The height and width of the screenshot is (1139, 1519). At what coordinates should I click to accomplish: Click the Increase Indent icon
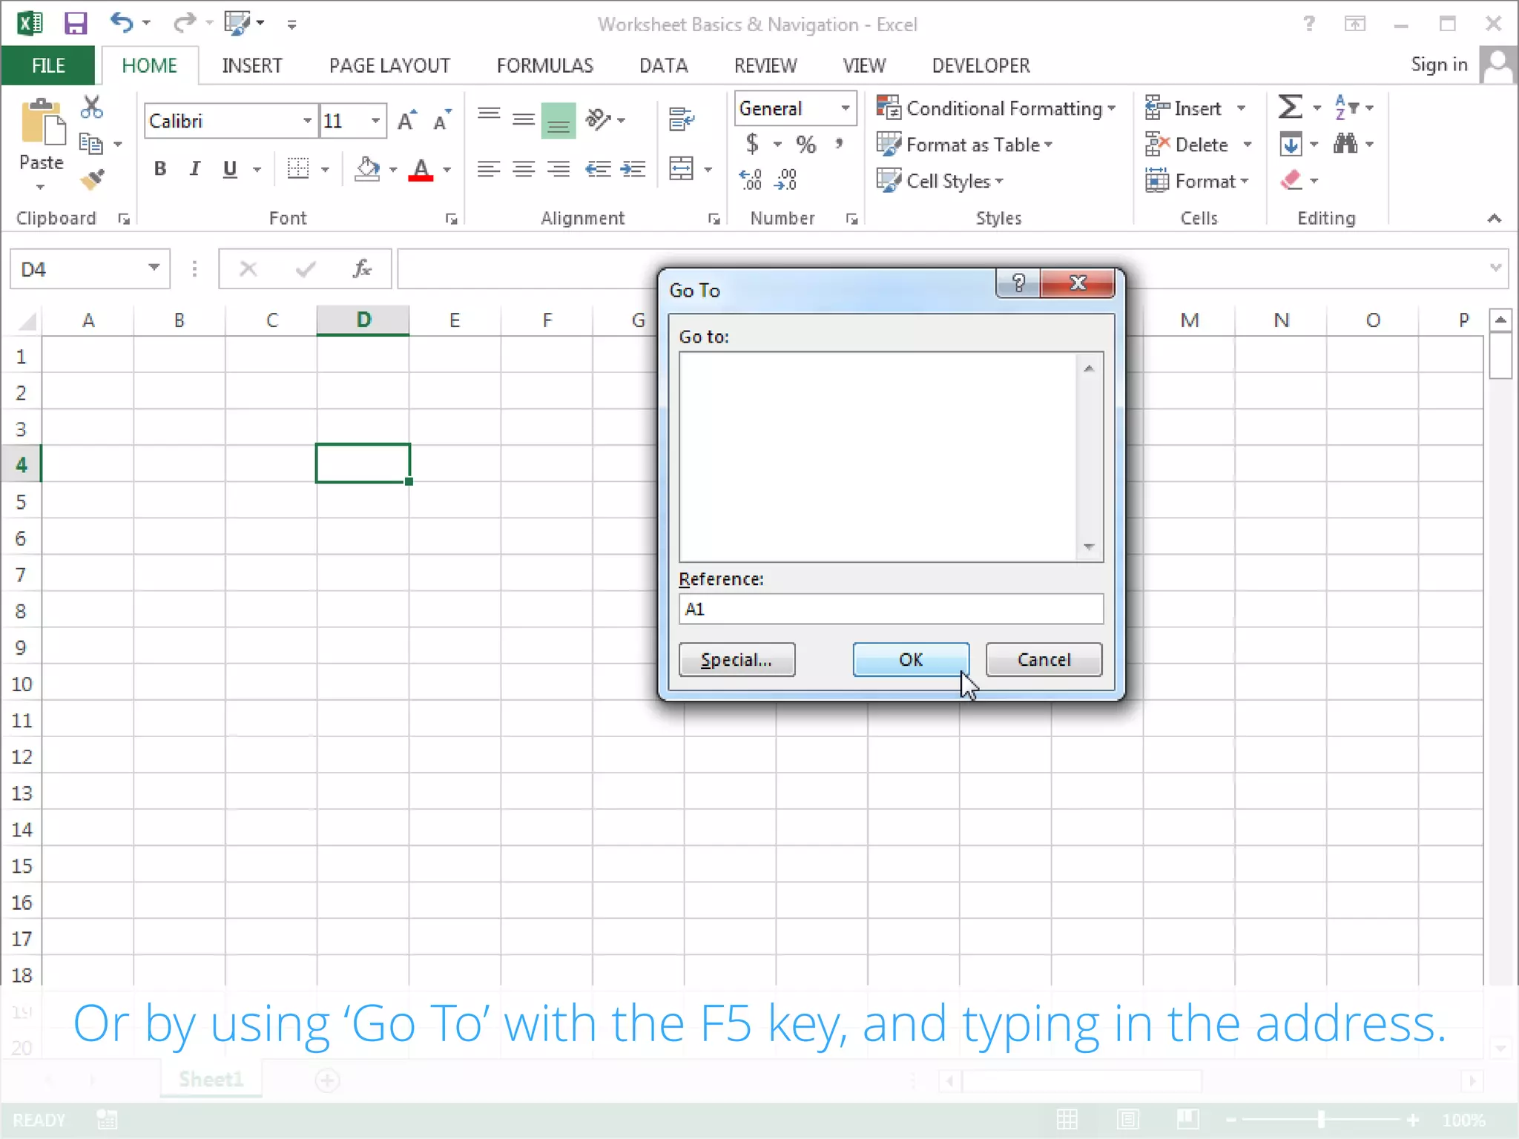pos(633,169)
